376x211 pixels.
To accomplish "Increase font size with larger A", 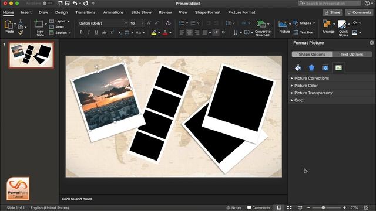I will click(x=149, y=23).
